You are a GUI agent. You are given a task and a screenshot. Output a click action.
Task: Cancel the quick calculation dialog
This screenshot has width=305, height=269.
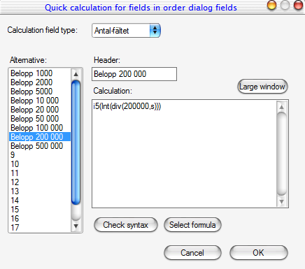192,253
